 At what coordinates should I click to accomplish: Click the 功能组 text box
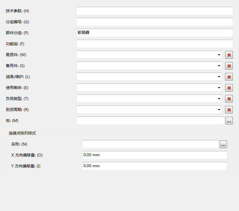154,44
